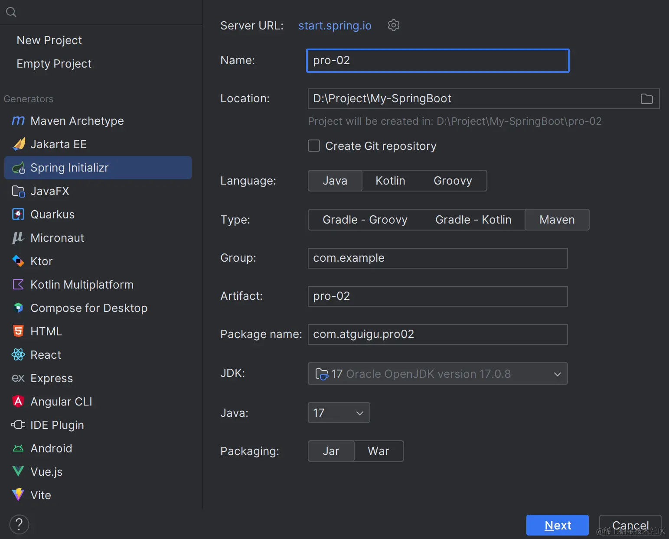Click the Compose for Desktop icon
Screen dimensions: 669x539
18,308
